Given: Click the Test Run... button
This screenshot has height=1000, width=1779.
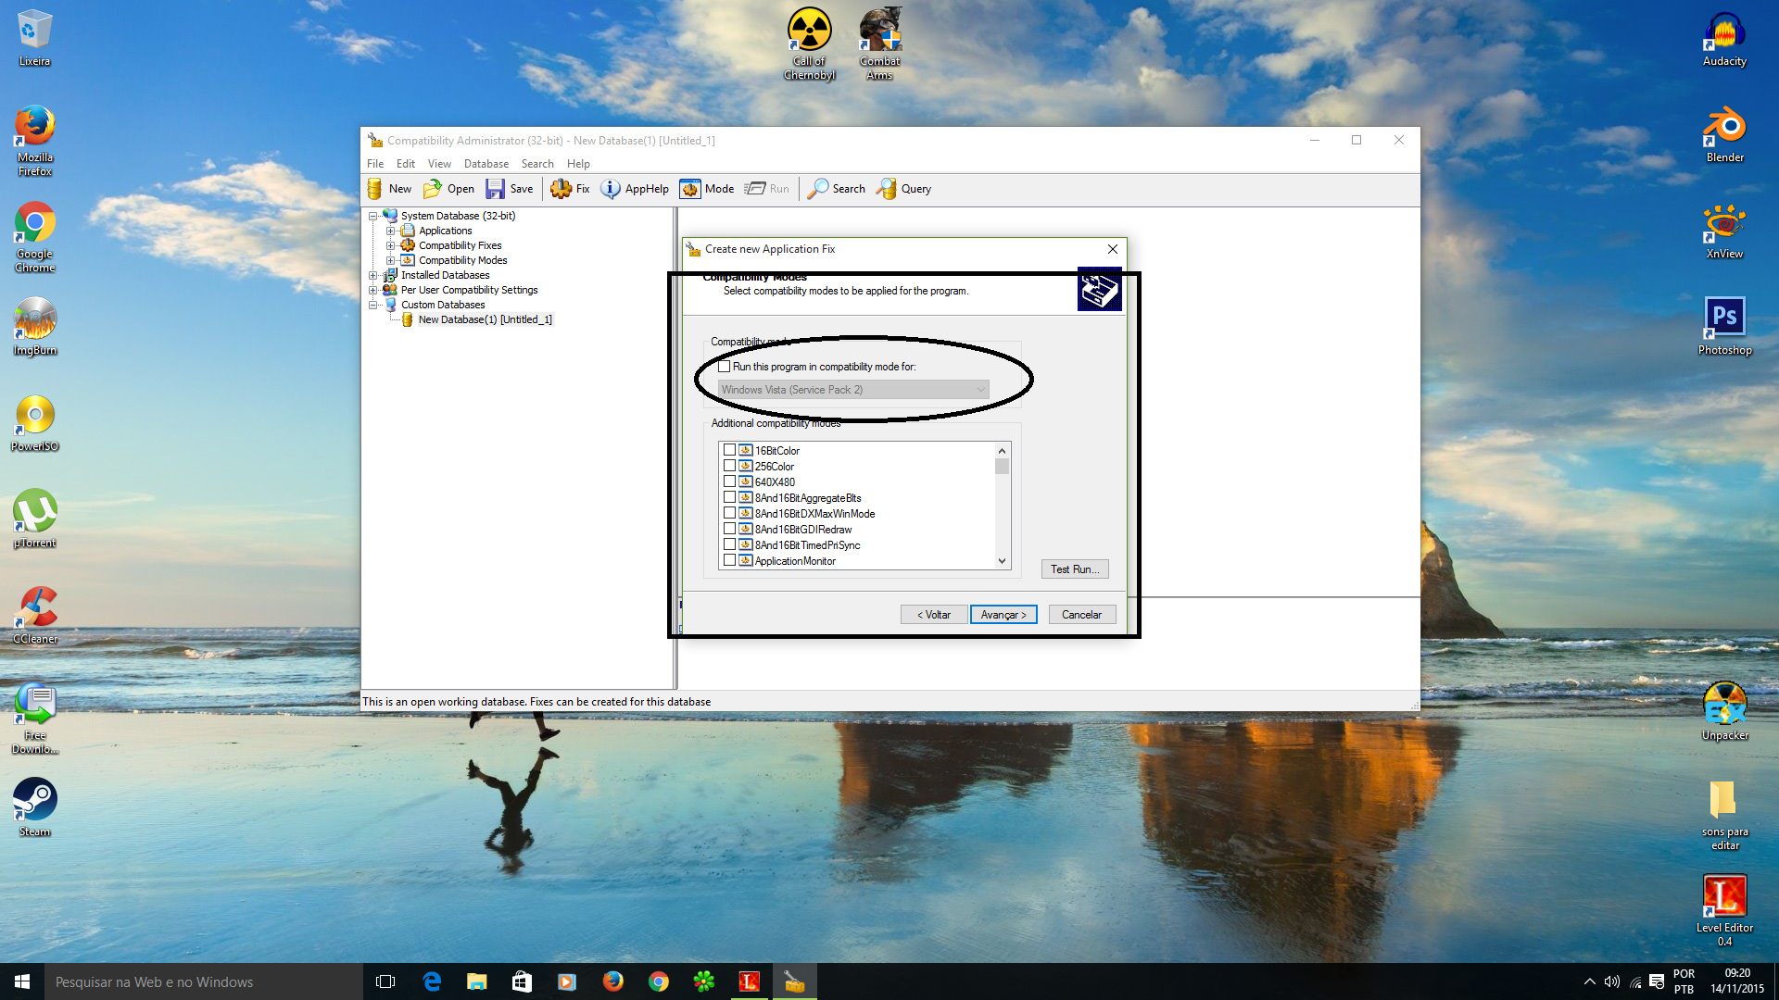Looking at the screenshot, I should point(1075,569).
